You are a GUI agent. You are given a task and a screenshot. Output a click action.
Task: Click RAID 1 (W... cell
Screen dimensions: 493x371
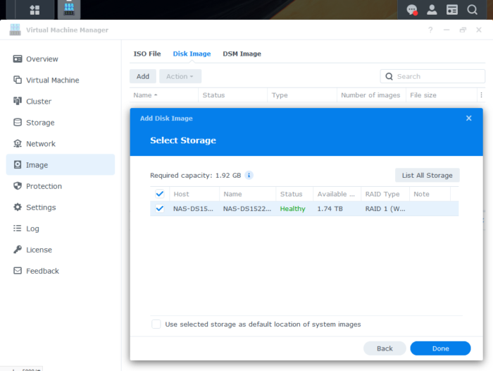point(385,209)
